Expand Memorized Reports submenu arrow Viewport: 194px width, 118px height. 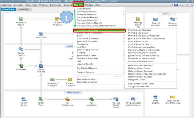pyautogui.click(x=124, y=12)
